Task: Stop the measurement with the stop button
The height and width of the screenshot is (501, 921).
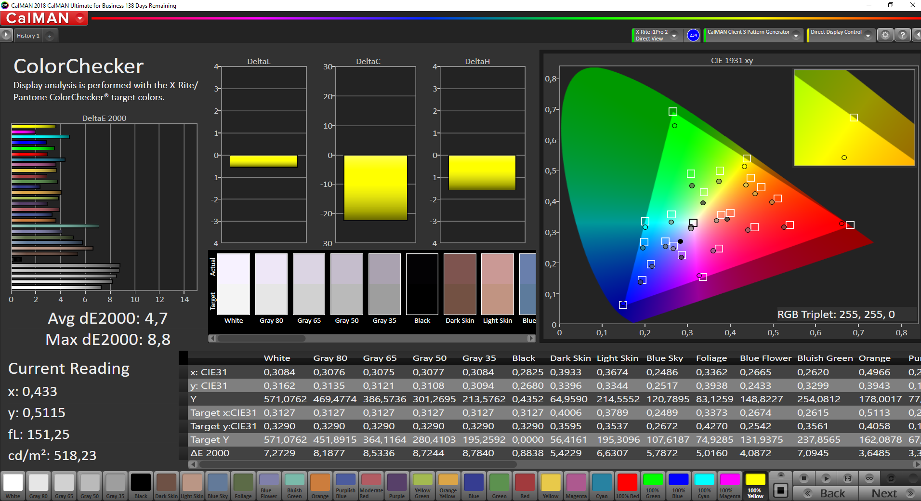Action: [803, 478]
